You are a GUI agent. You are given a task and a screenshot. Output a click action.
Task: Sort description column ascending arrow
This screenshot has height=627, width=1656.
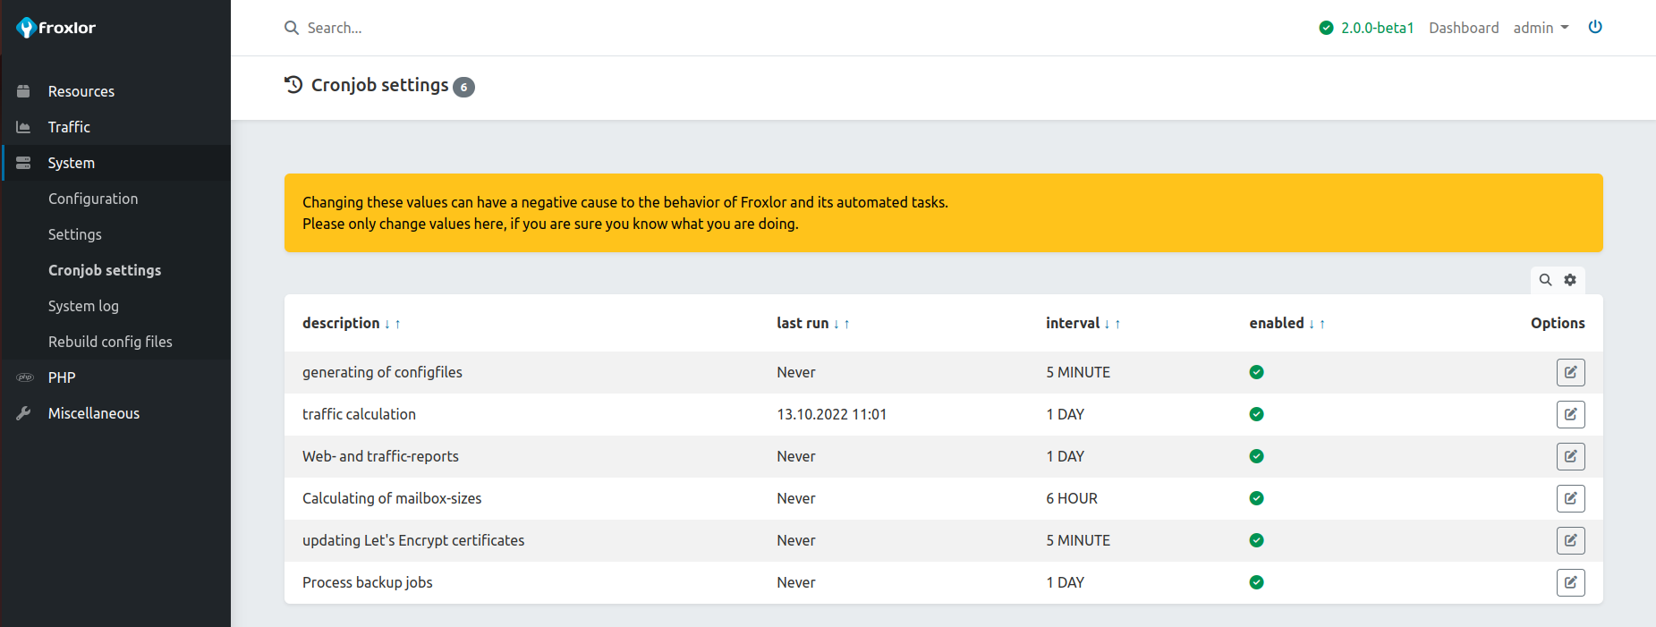[x=397, y=324]
